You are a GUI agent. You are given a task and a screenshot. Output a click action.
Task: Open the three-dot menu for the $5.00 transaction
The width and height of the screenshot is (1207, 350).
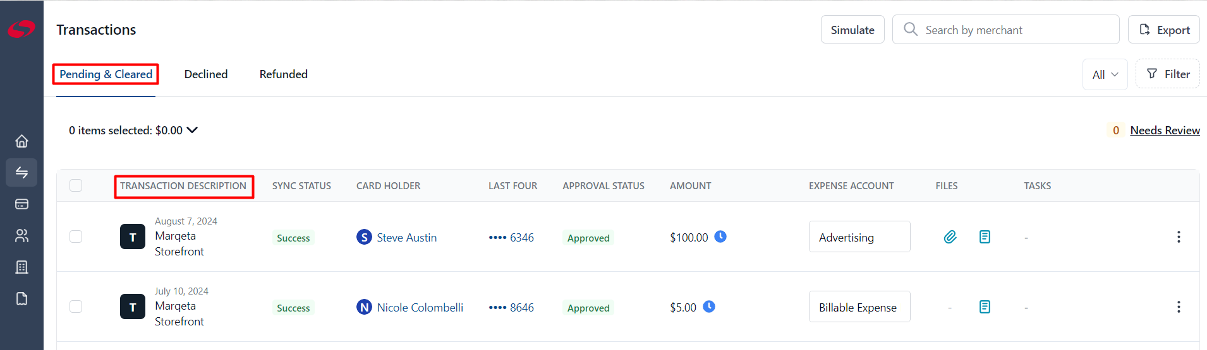[x=1179, y=307]
